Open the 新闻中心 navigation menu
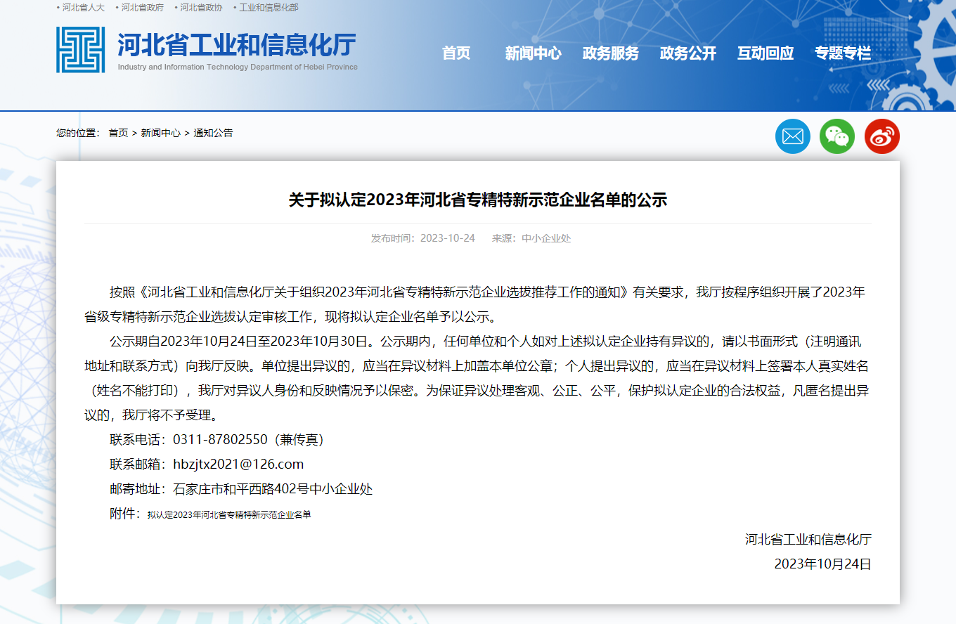The width and height of the screenshot is (956, 624). 534,53
